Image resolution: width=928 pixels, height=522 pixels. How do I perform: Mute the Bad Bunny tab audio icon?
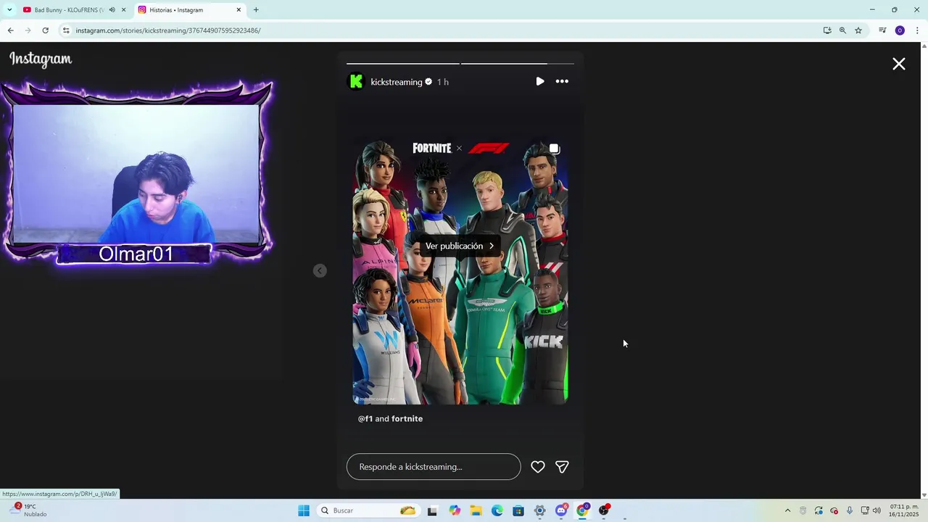[x=112, y=10]
